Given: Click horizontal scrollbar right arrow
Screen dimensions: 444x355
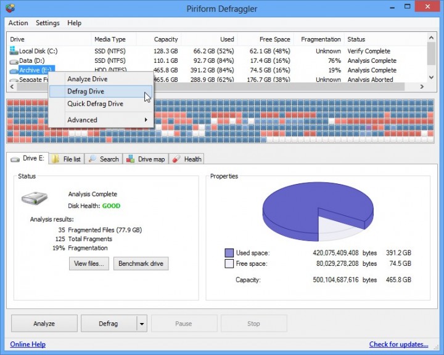Looking at the screenshot, I should (x=422, y=86).
